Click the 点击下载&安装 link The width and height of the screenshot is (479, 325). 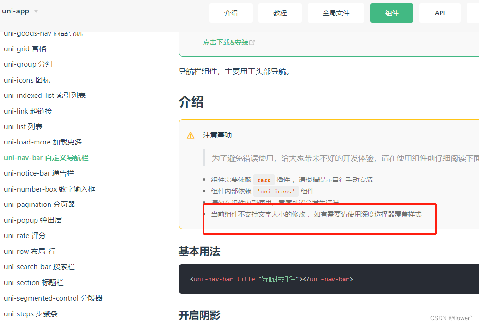(x=226, y=42)
